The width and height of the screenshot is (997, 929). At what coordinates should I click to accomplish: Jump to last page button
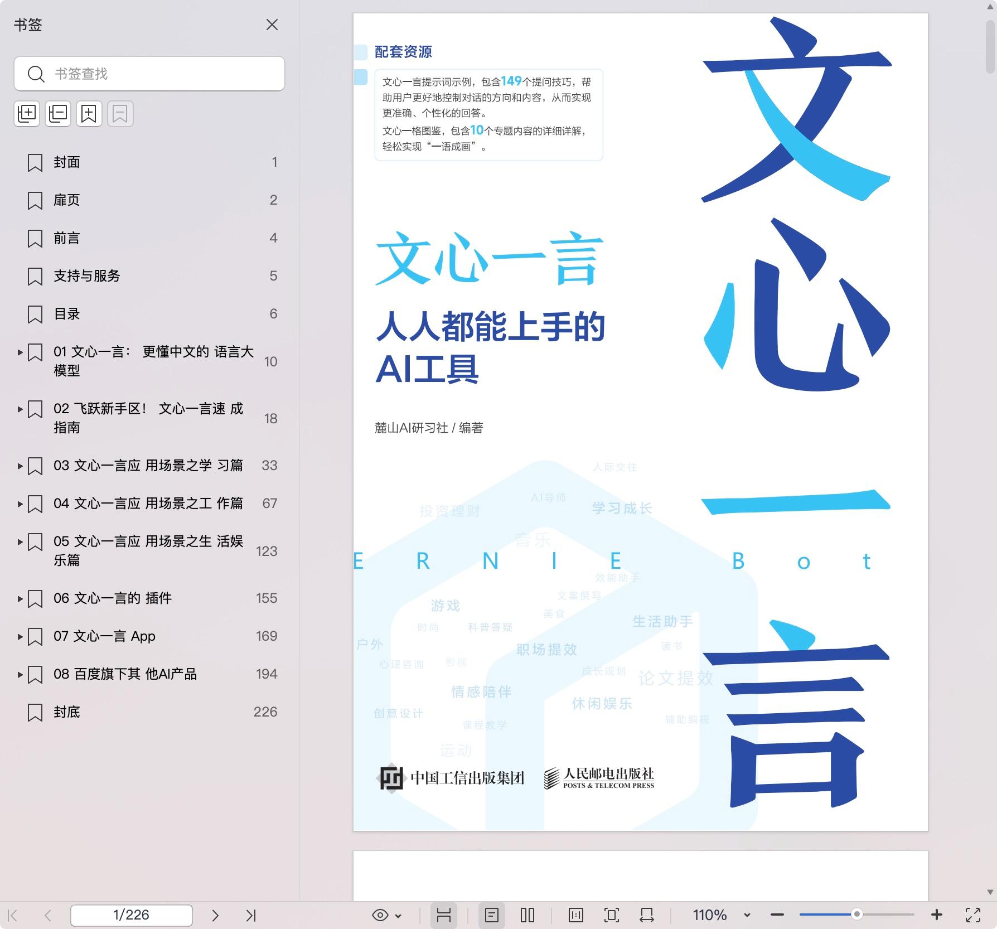click(251, 915)
